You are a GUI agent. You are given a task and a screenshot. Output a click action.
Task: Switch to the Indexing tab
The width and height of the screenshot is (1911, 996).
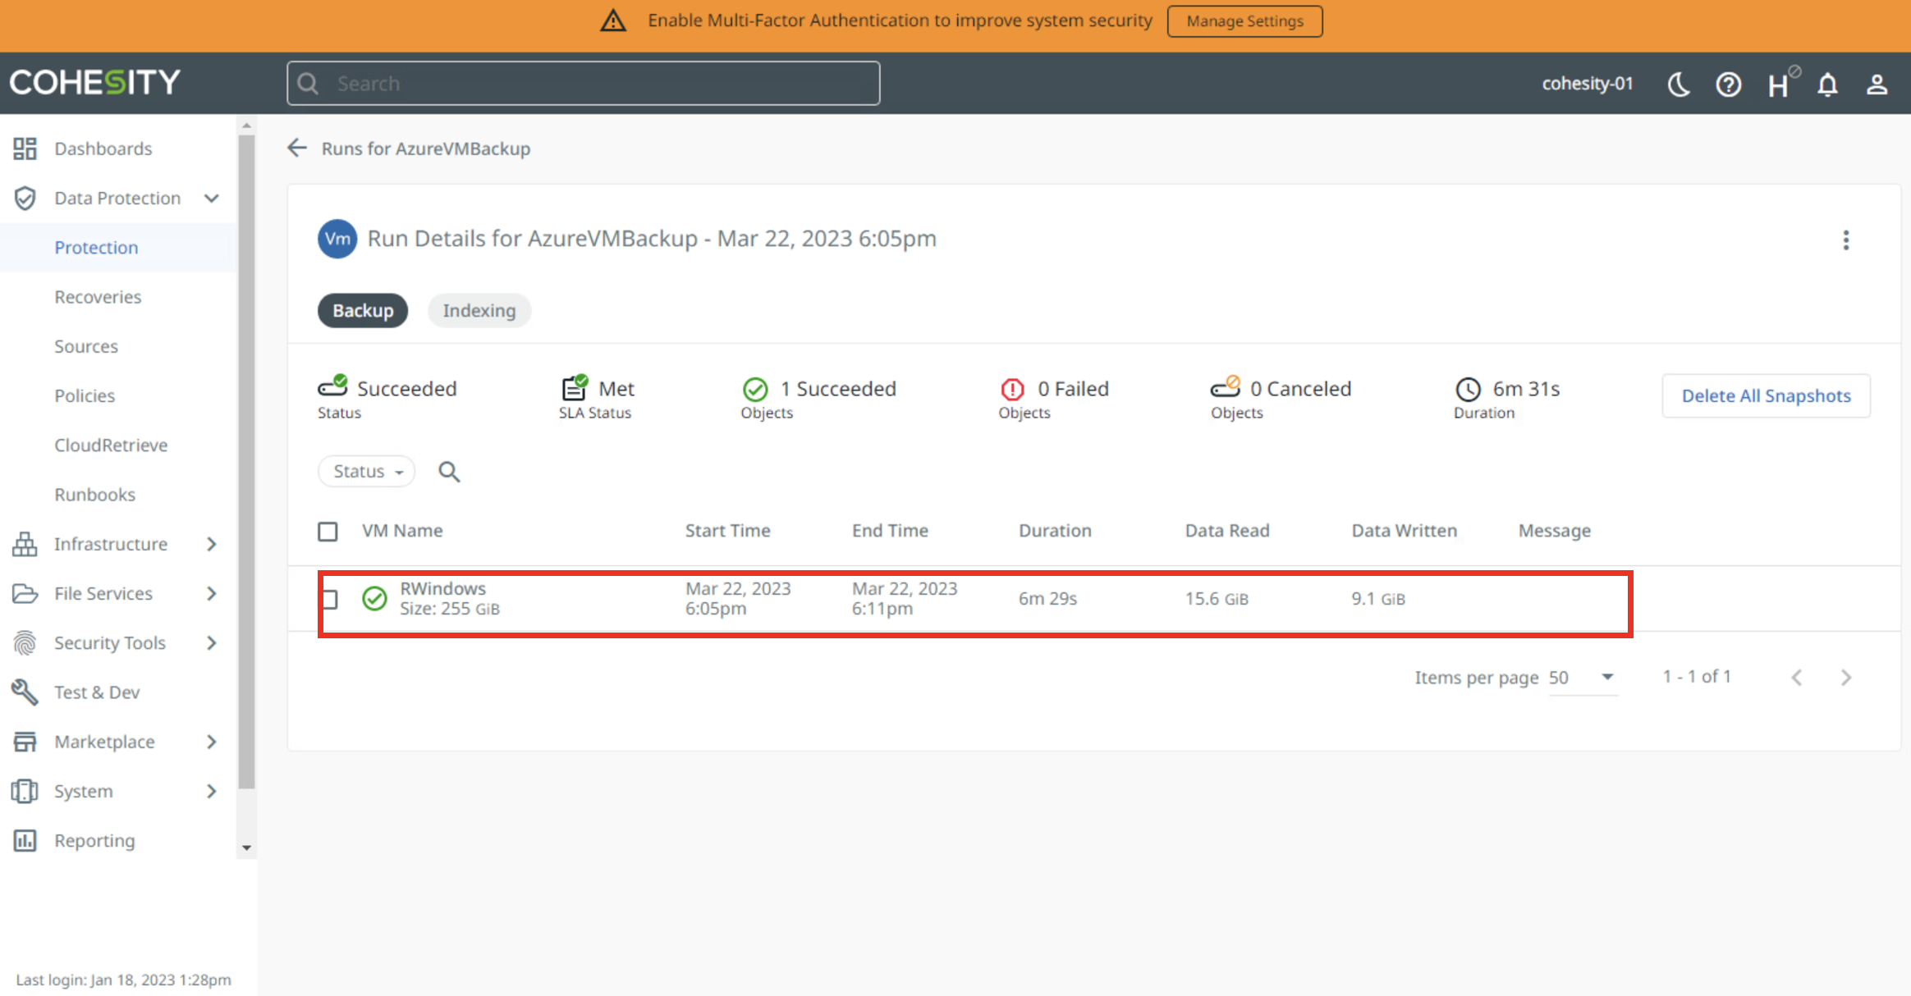pyautogui.click(x=479, y=310)
